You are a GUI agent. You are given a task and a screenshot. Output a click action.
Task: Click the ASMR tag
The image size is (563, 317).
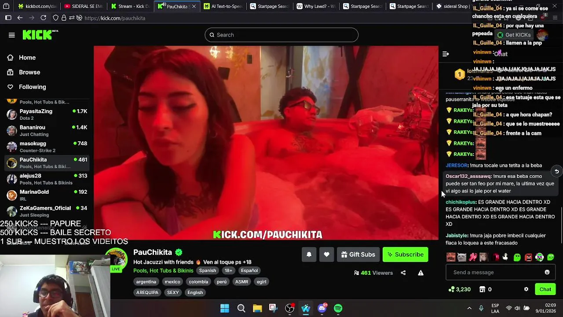click(x=241, y=282)
